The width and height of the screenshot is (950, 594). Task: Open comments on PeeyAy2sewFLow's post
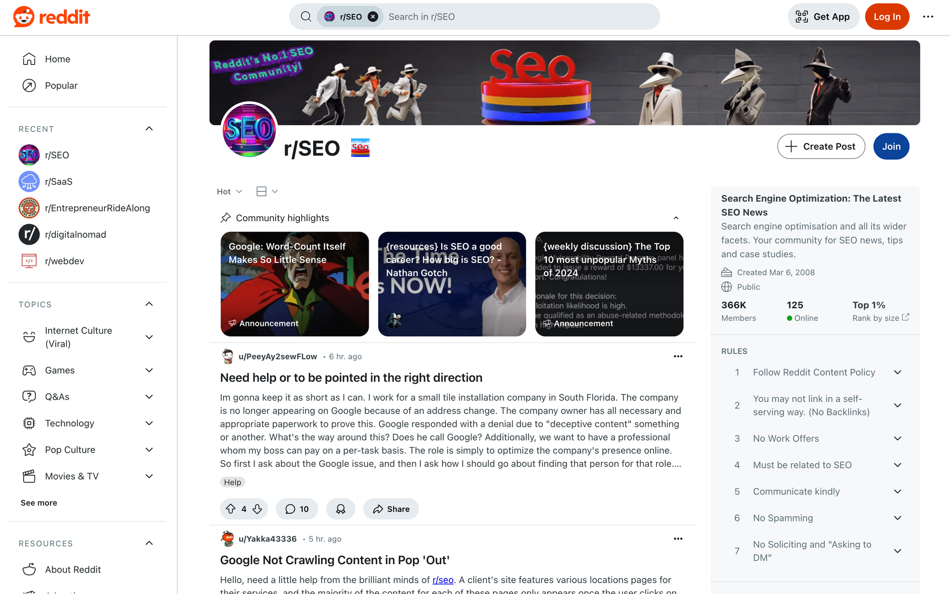coord(297,509)
